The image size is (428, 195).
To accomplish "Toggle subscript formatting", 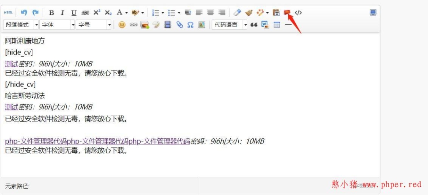I will [108, 13].
